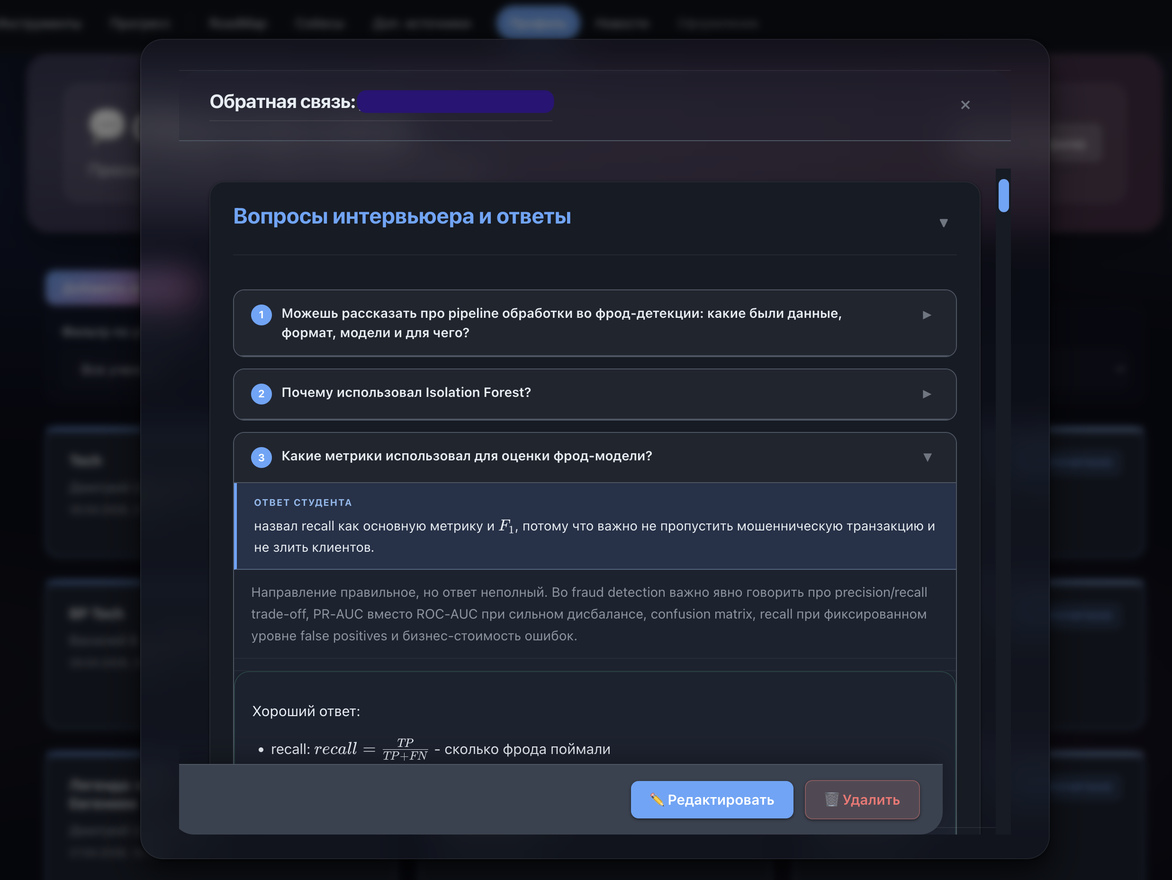Click the trash can icon on the delete button
Viewport: 1172px width, 880px height.
pos(831,799)
